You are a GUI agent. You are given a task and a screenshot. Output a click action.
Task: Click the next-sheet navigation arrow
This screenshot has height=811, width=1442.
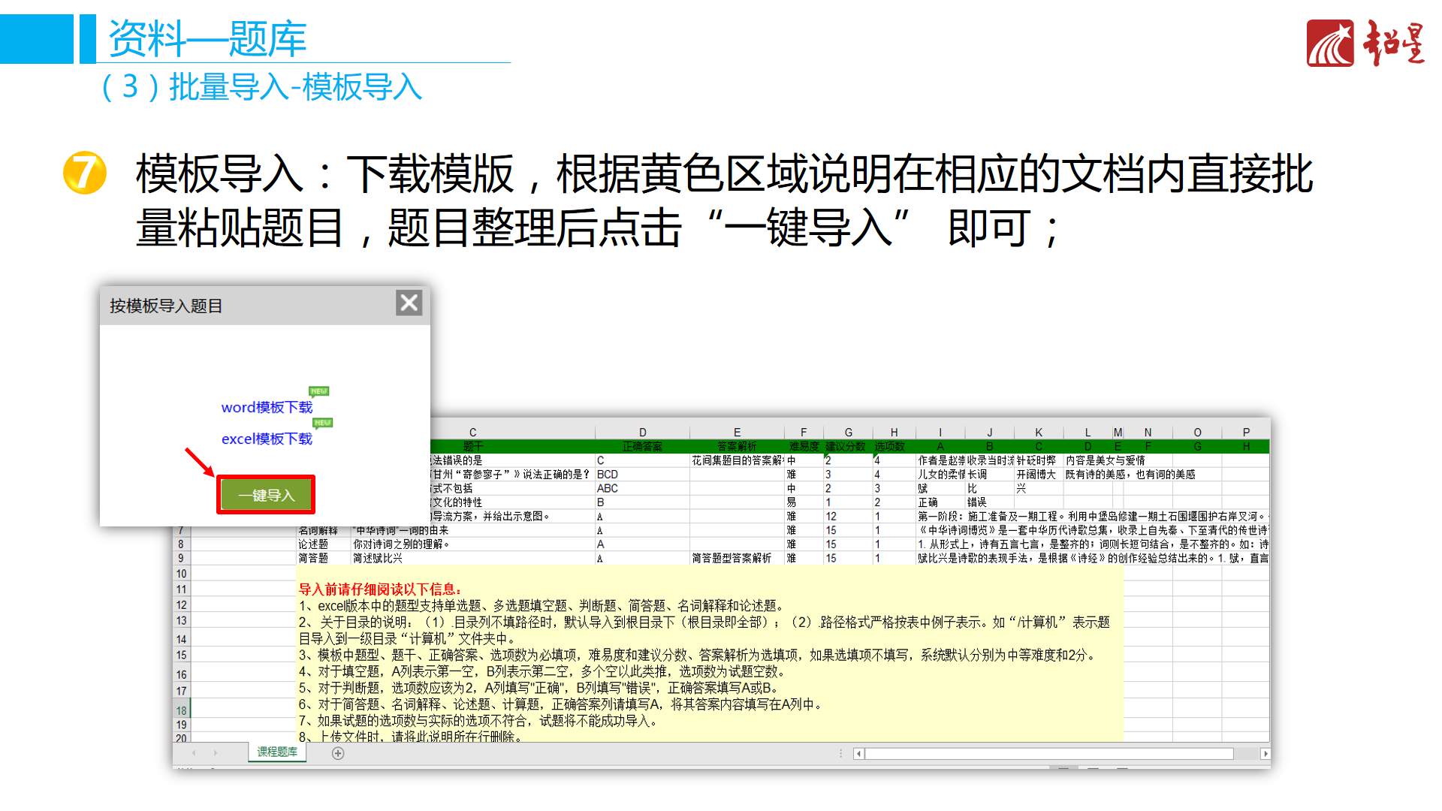[216, 753]
